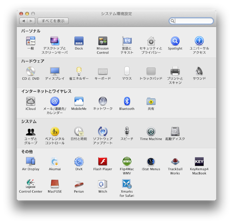The height and width of the screenshot is (224, 233).
Task: Go back with the left arrow button
Action: click(23, 21)
